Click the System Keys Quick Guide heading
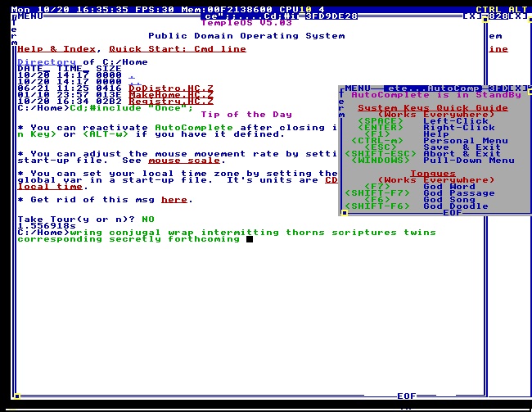 tap(433, 108)
